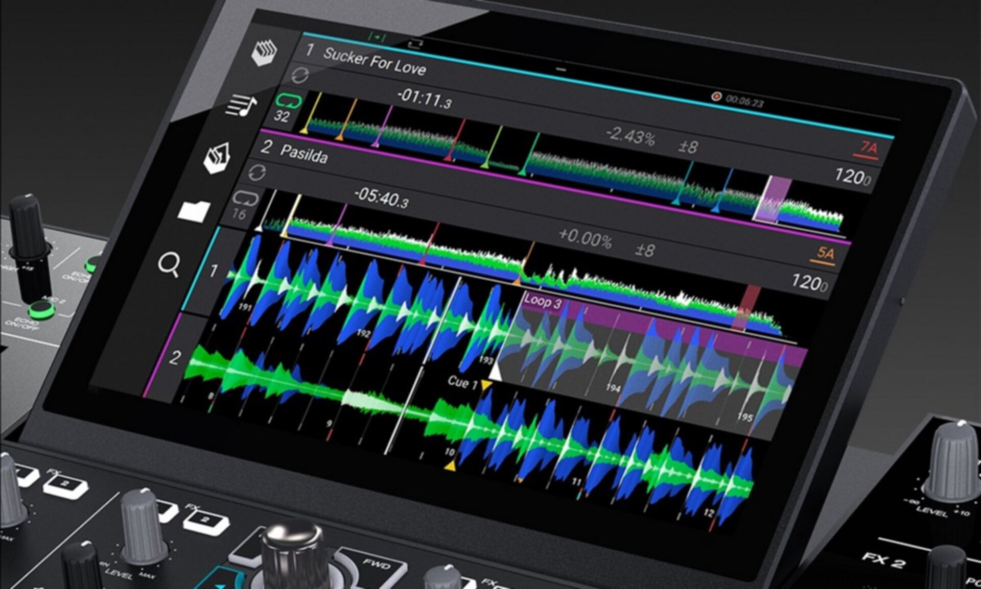Viewport: 981px width, 589px height.
Task: Tap the 00:06:23 recording timer
Action: click(x=744, y=101)
